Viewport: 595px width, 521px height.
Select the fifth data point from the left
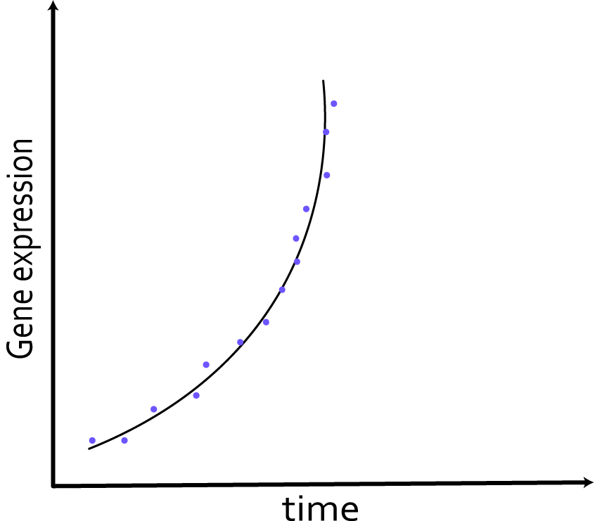click(206, 364)
